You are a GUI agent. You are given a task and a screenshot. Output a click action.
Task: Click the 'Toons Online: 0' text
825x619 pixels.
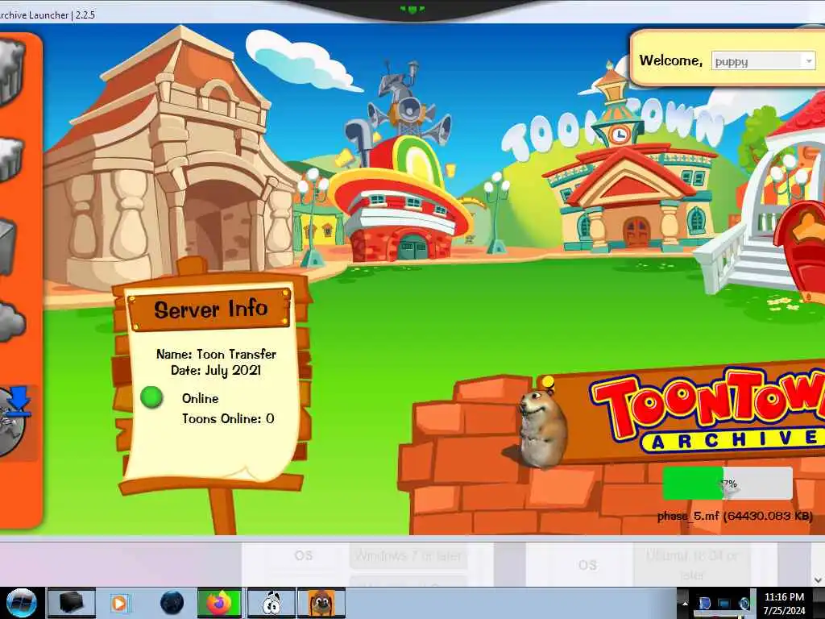(228, 419)
